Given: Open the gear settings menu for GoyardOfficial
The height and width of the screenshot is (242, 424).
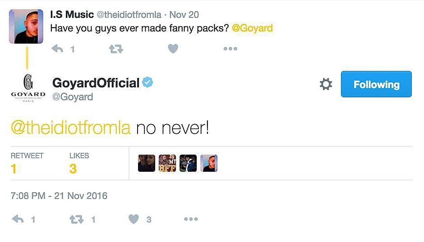Looking at the screenshot, I should (x=325, y=84).
